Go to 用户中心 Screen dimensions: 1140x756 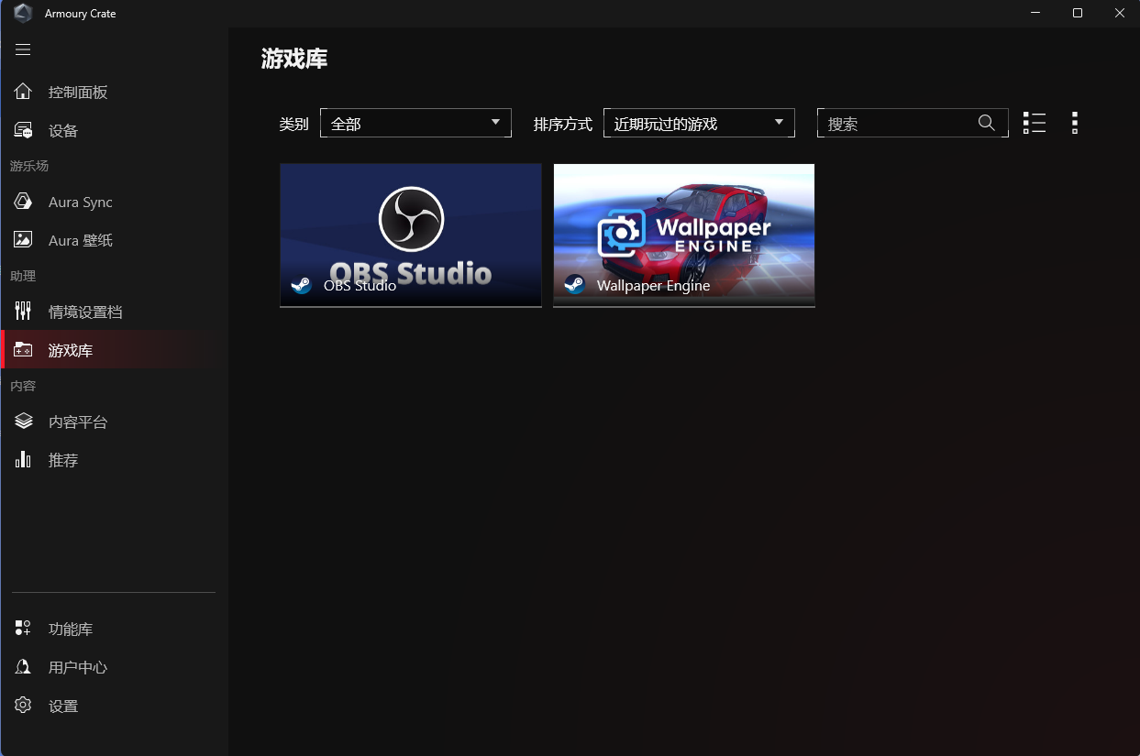[77, 667]
